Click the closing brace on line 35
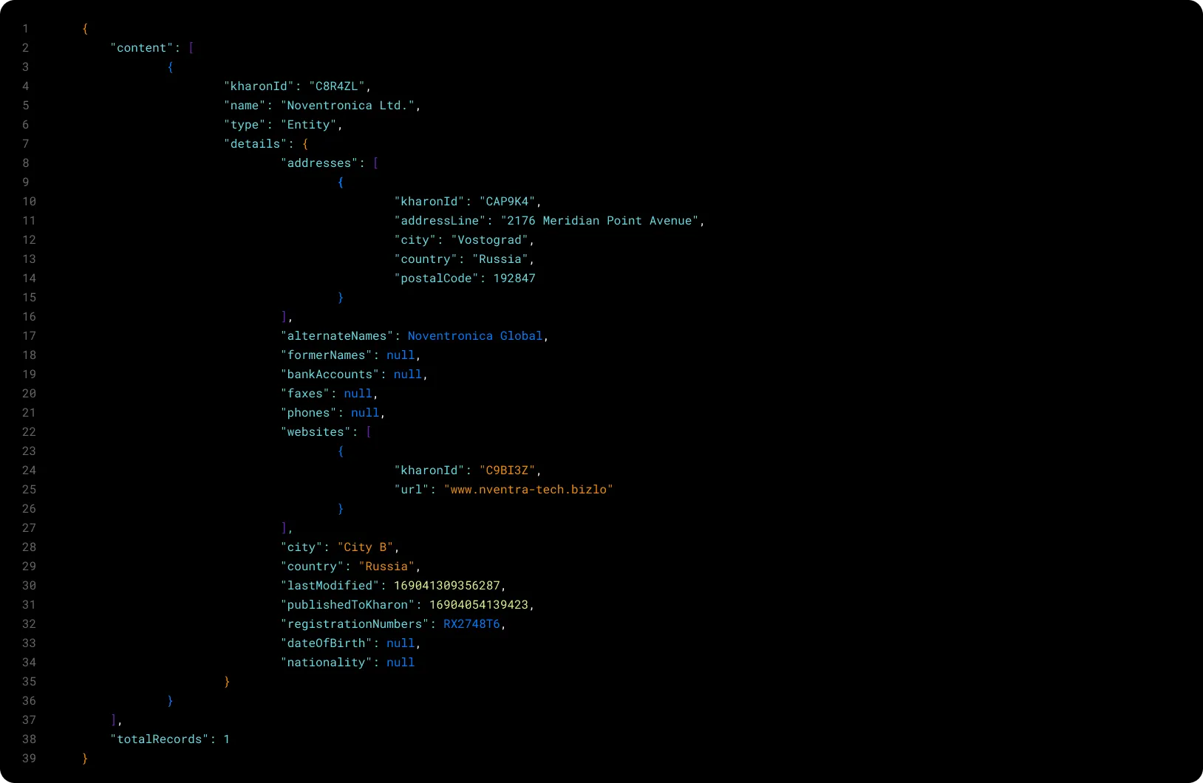Viewport: 1203px width, 783px height. [227, 682]
